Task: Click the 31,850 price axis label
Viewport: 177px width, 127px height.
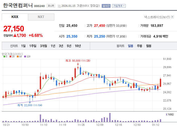Action: click(x=167, y=59)
